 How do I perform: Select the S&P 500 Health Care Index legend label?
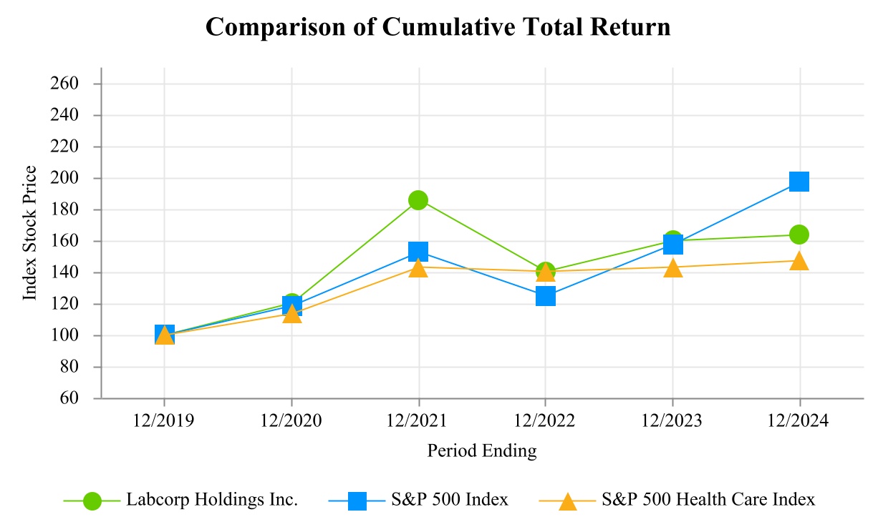click(708, 500)
